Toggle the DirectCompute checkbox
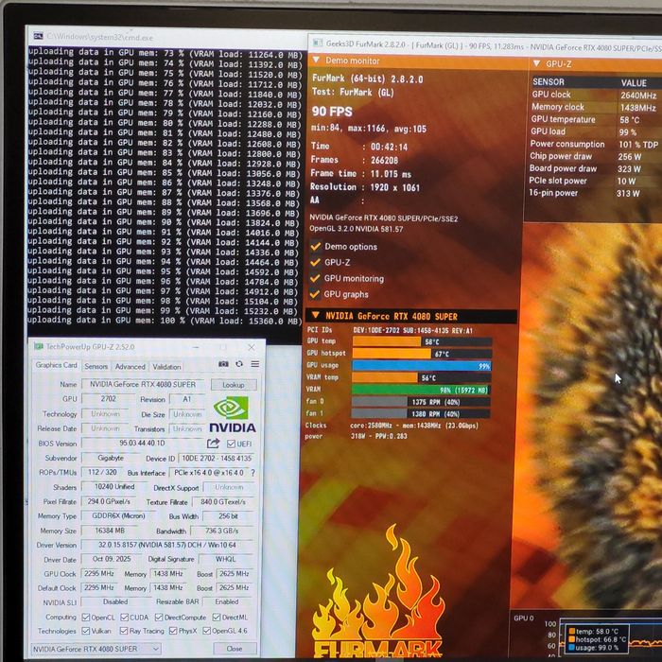Screen dimensions: 662x662 (159, 618)
